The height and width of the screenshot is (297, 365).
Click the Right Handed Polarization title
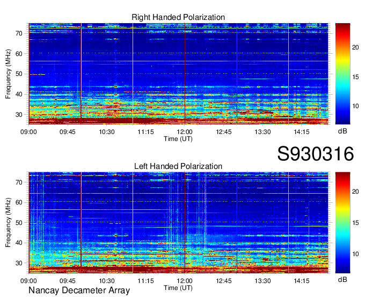tap(178, 17)
